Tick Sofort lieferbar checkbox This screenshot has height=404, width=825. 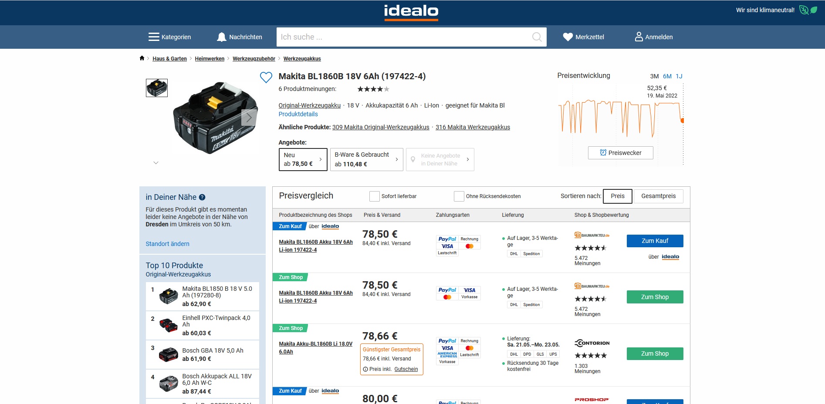374,196
